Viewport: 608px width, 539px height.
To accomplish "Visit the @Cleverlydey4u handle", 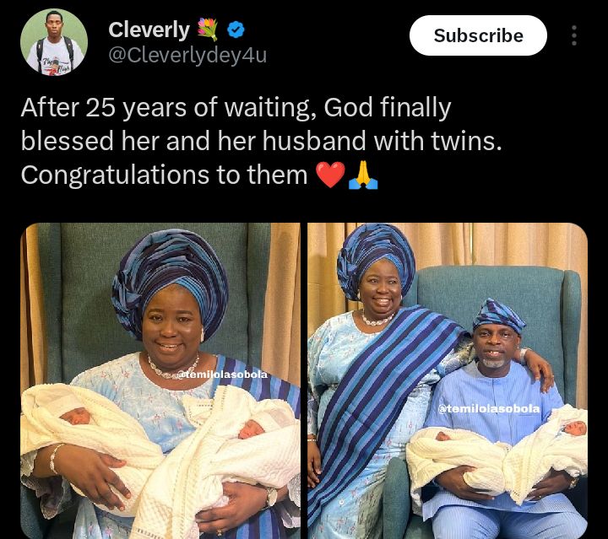I will click(187, 57).
